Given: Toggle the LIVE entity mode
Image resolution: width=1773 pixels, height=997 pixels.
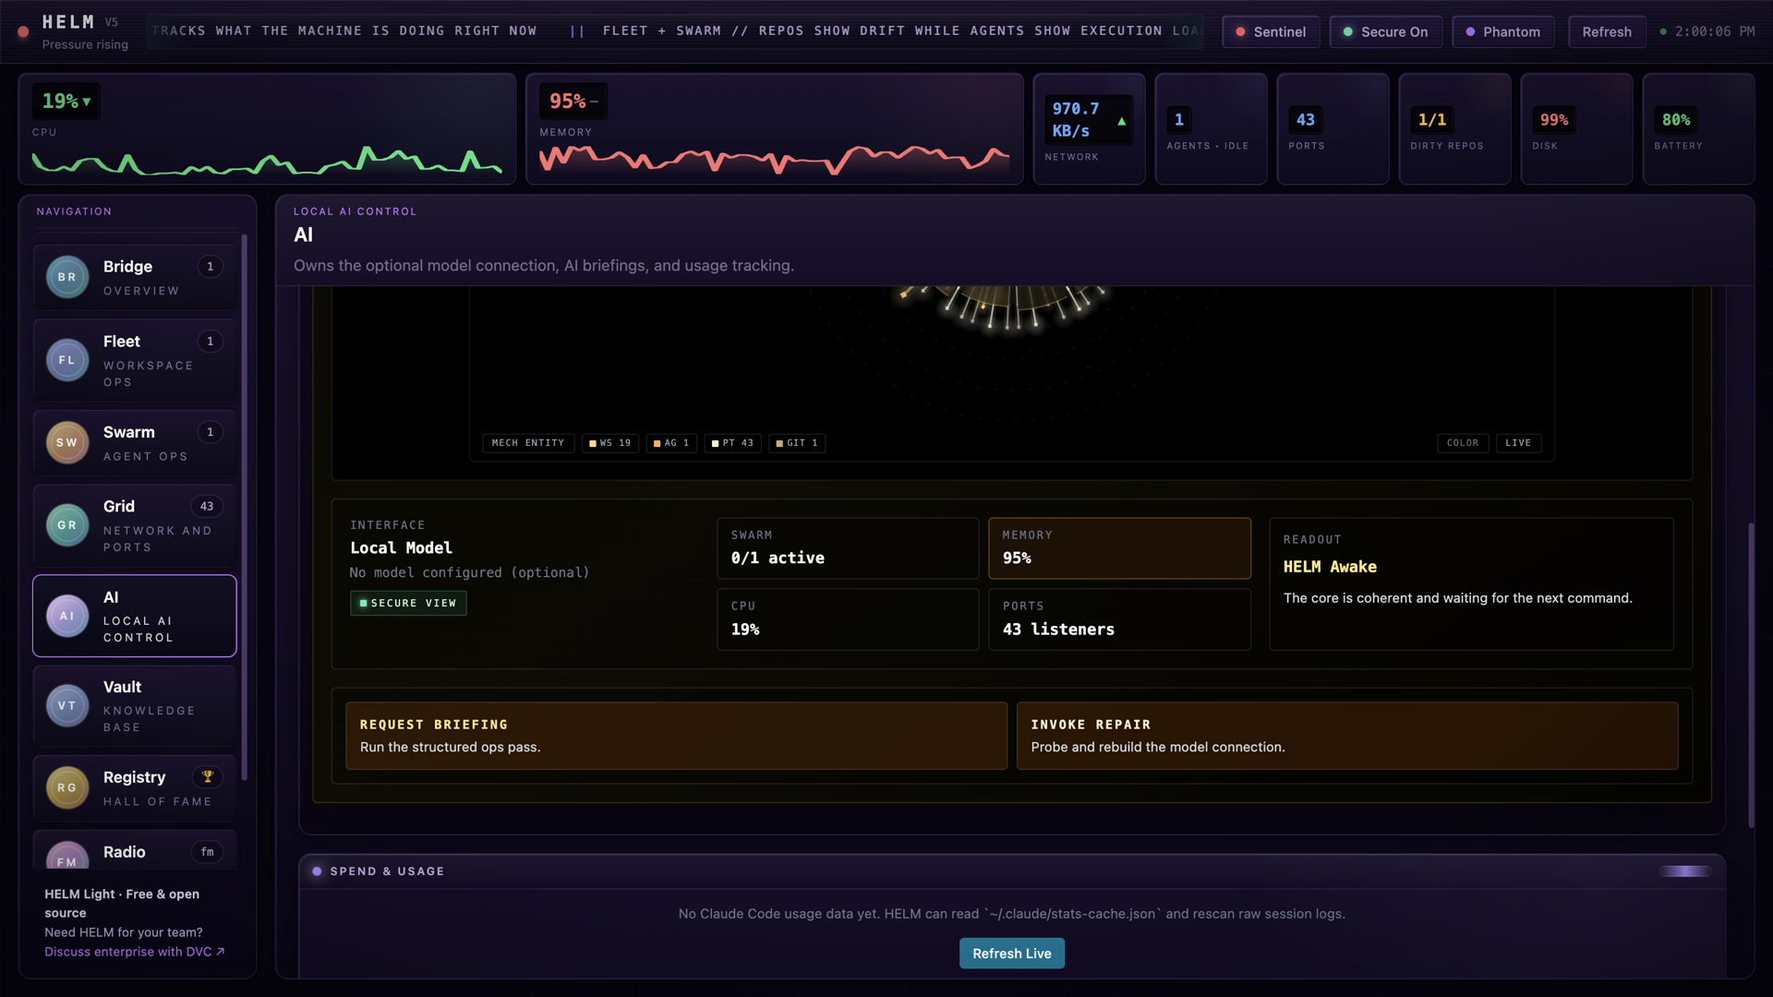Looking at the screenshot, I should click(x=1518, y=443).
